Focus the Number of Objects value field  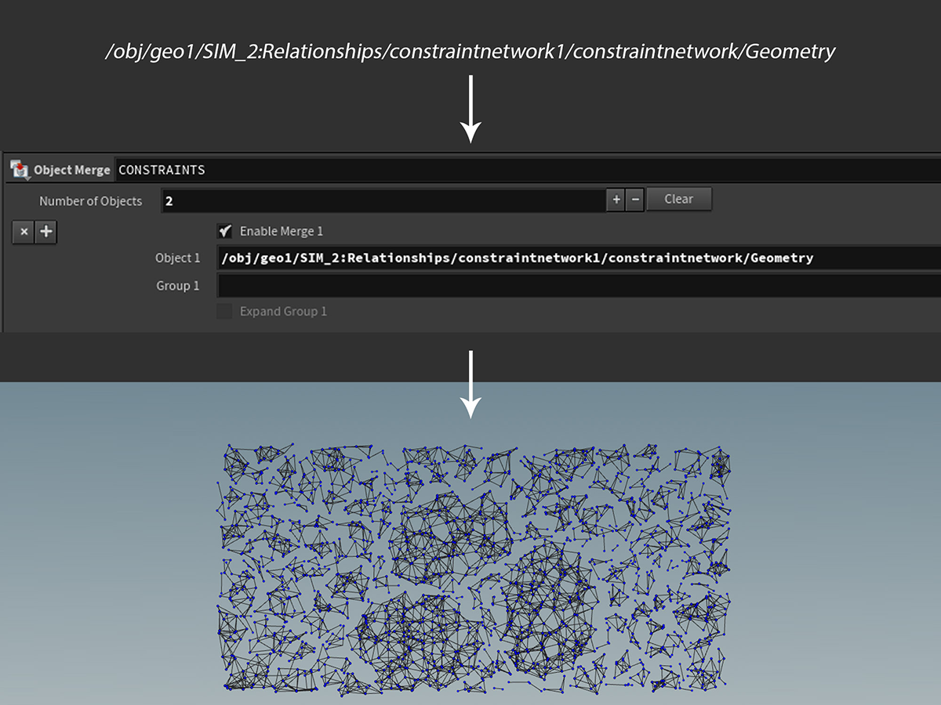[x=383, y=201]
